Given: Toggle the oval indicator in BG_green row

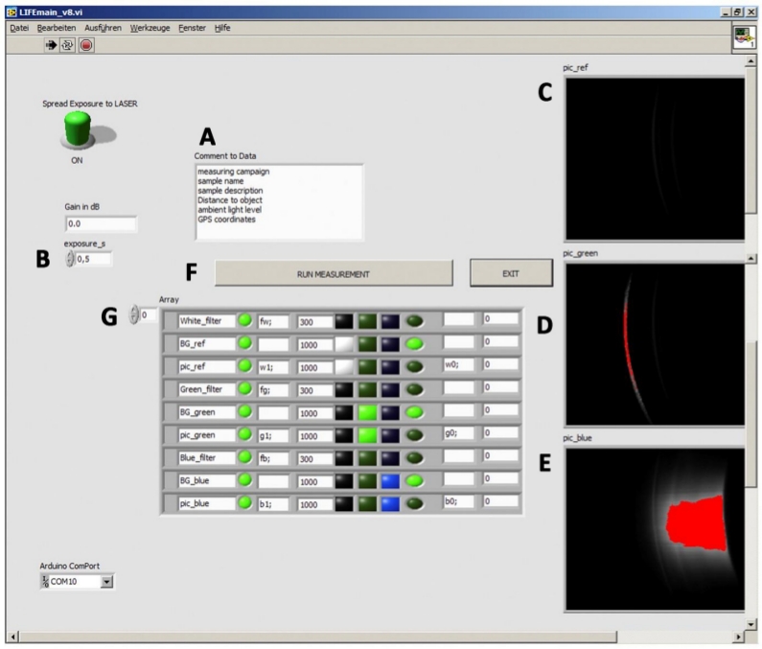Looking at the screenshot, I should click(414, 413).
